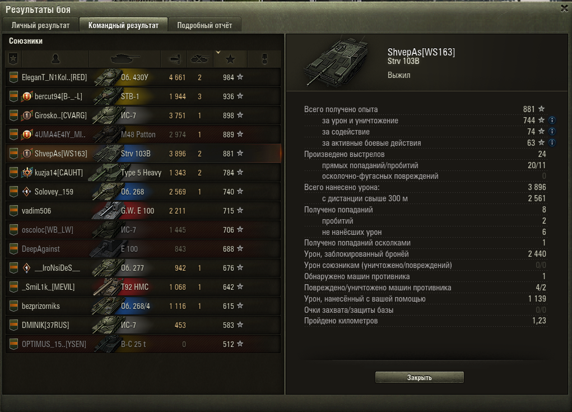The height and width of the screenshot is (412, 572).
Task: Select vadim506 G.W. E 100 row
Action: (143, 211)
